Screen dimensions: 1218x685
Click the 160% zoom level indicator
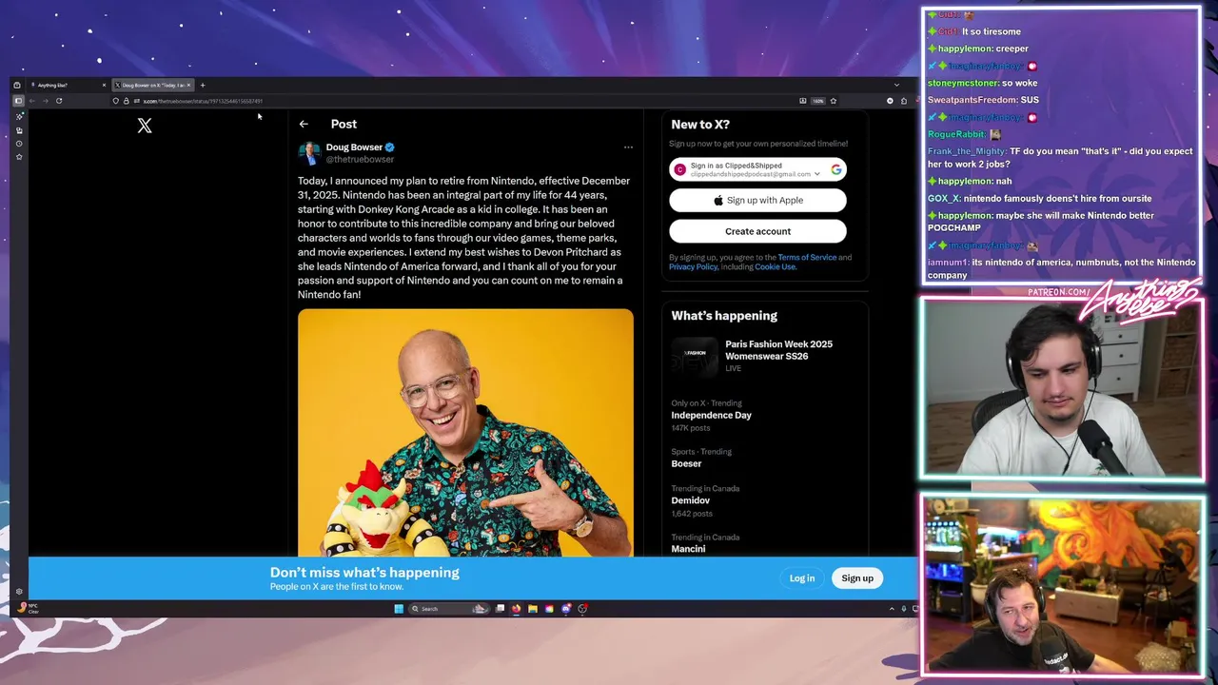[x=818, y=101]
